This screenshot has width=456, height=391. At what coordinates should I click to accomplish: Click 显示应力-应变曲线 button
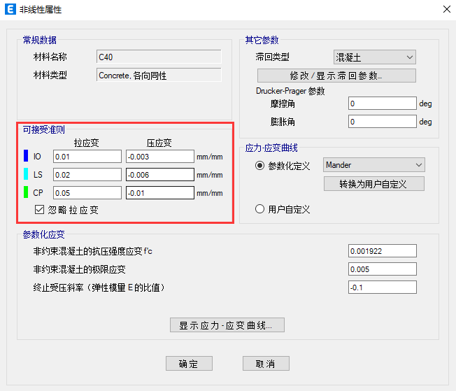point(227,325)
